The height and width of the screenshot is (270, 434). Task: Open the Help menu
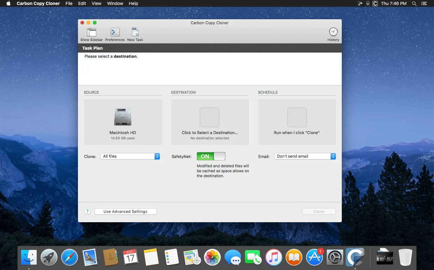point(133,3)
